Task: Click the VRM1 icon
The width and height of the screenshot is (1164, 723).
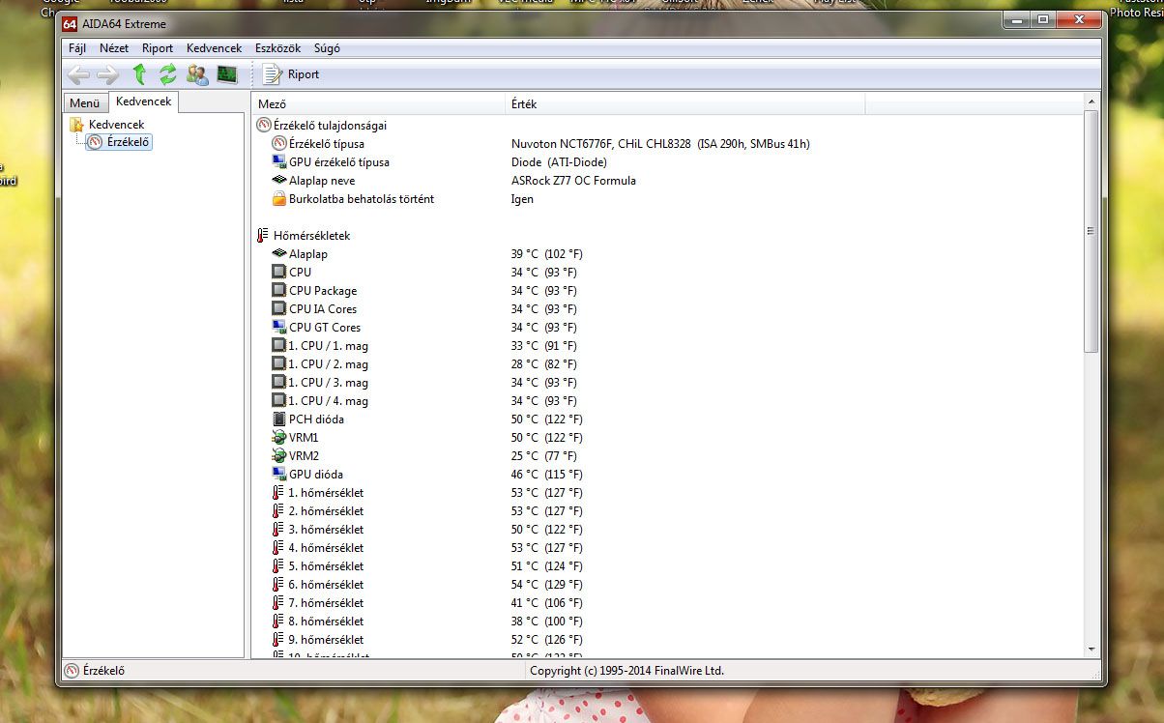Action: (x=279, y=437)
